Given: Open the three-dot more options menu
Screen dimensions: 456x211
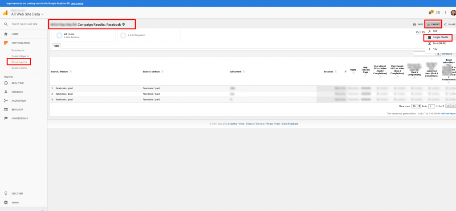Looking at the screenshot, I should [445, 13].
